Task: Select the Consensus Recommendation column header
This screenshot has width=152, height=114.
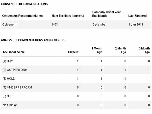Action: [x=22, y=16]
